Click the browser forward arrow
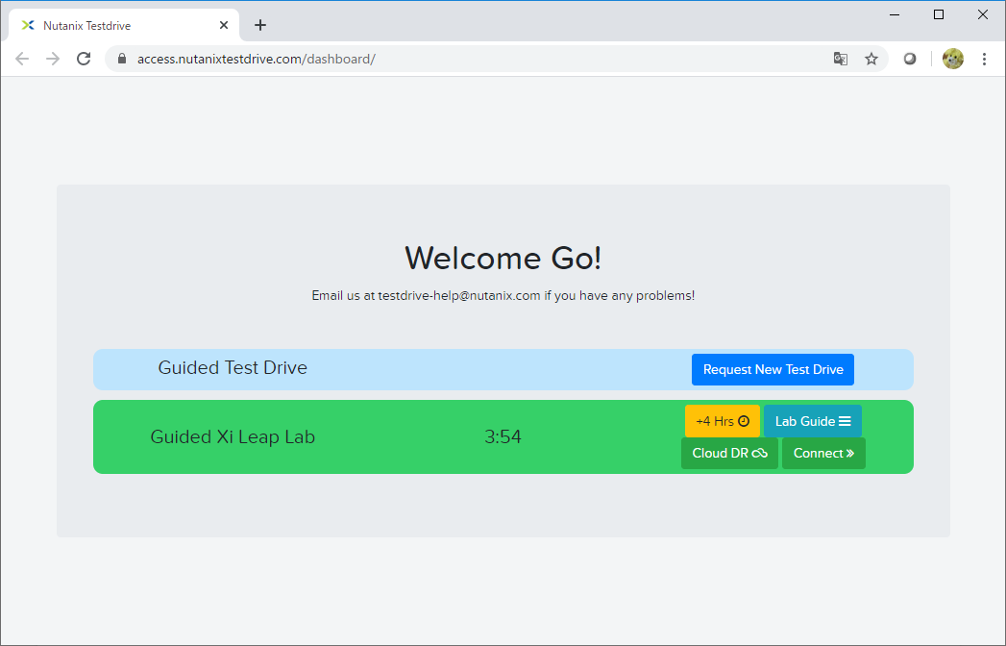This screenshot has width=1006, height=646. [x=53, y=59]
